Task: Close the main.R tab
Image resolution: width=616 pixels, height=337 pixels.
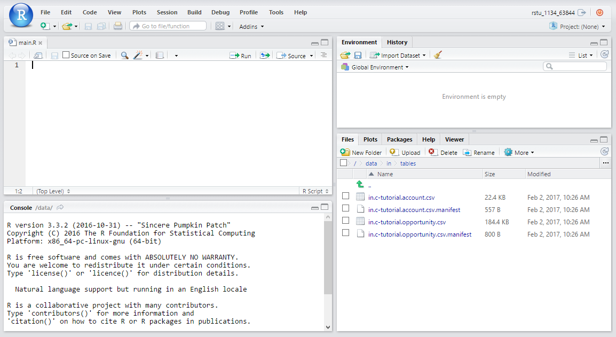Action: pyautogui.click(x=40, y=43)
